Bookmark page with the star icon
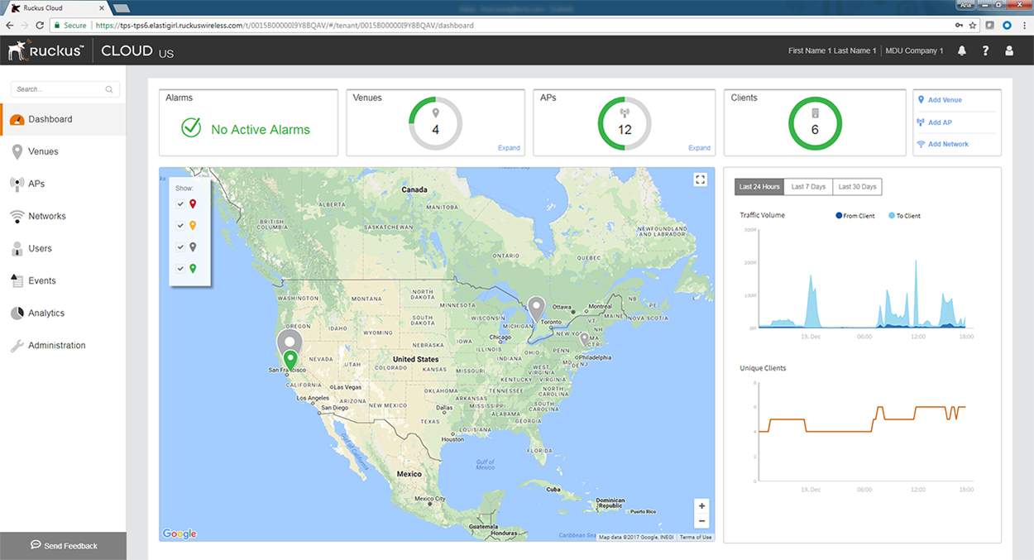The image size is (1034, 560). [974, 26]
